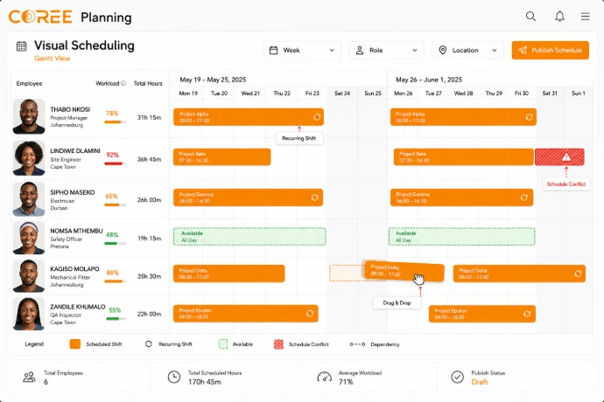The height and width of the screenshot is (402, 604).
Task: Click recurring icon on Zandile's second-week Epsilon shift
Action: (527, 314)
